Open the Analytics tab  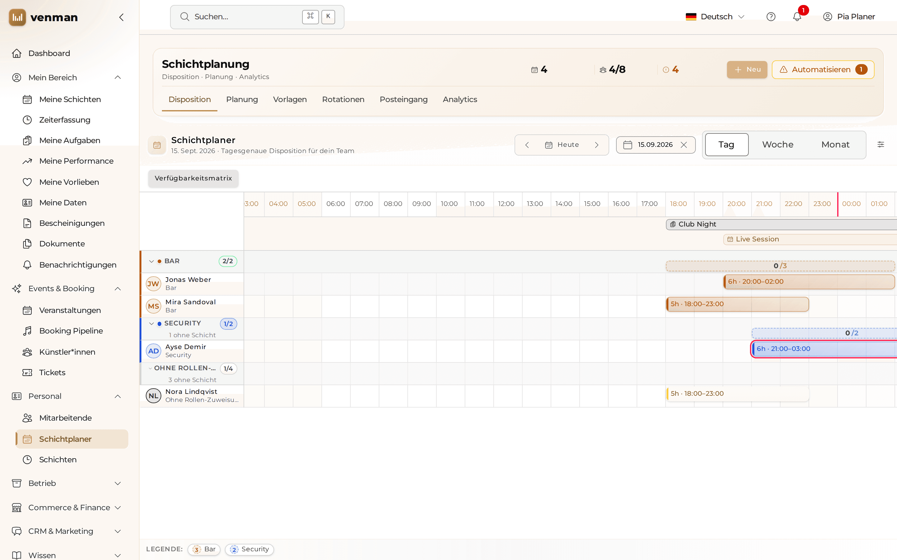[x=460, y=99]
